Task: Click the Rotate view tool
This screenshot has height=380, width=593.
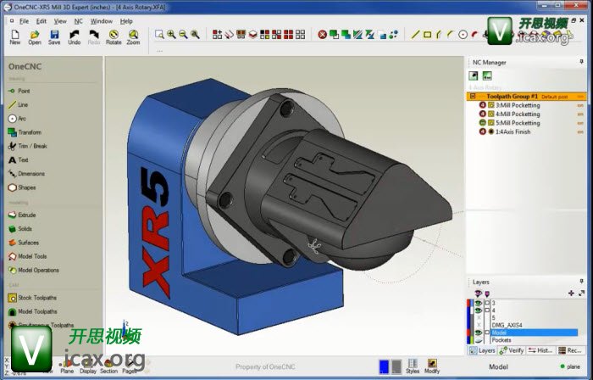Action: point(113,36)
